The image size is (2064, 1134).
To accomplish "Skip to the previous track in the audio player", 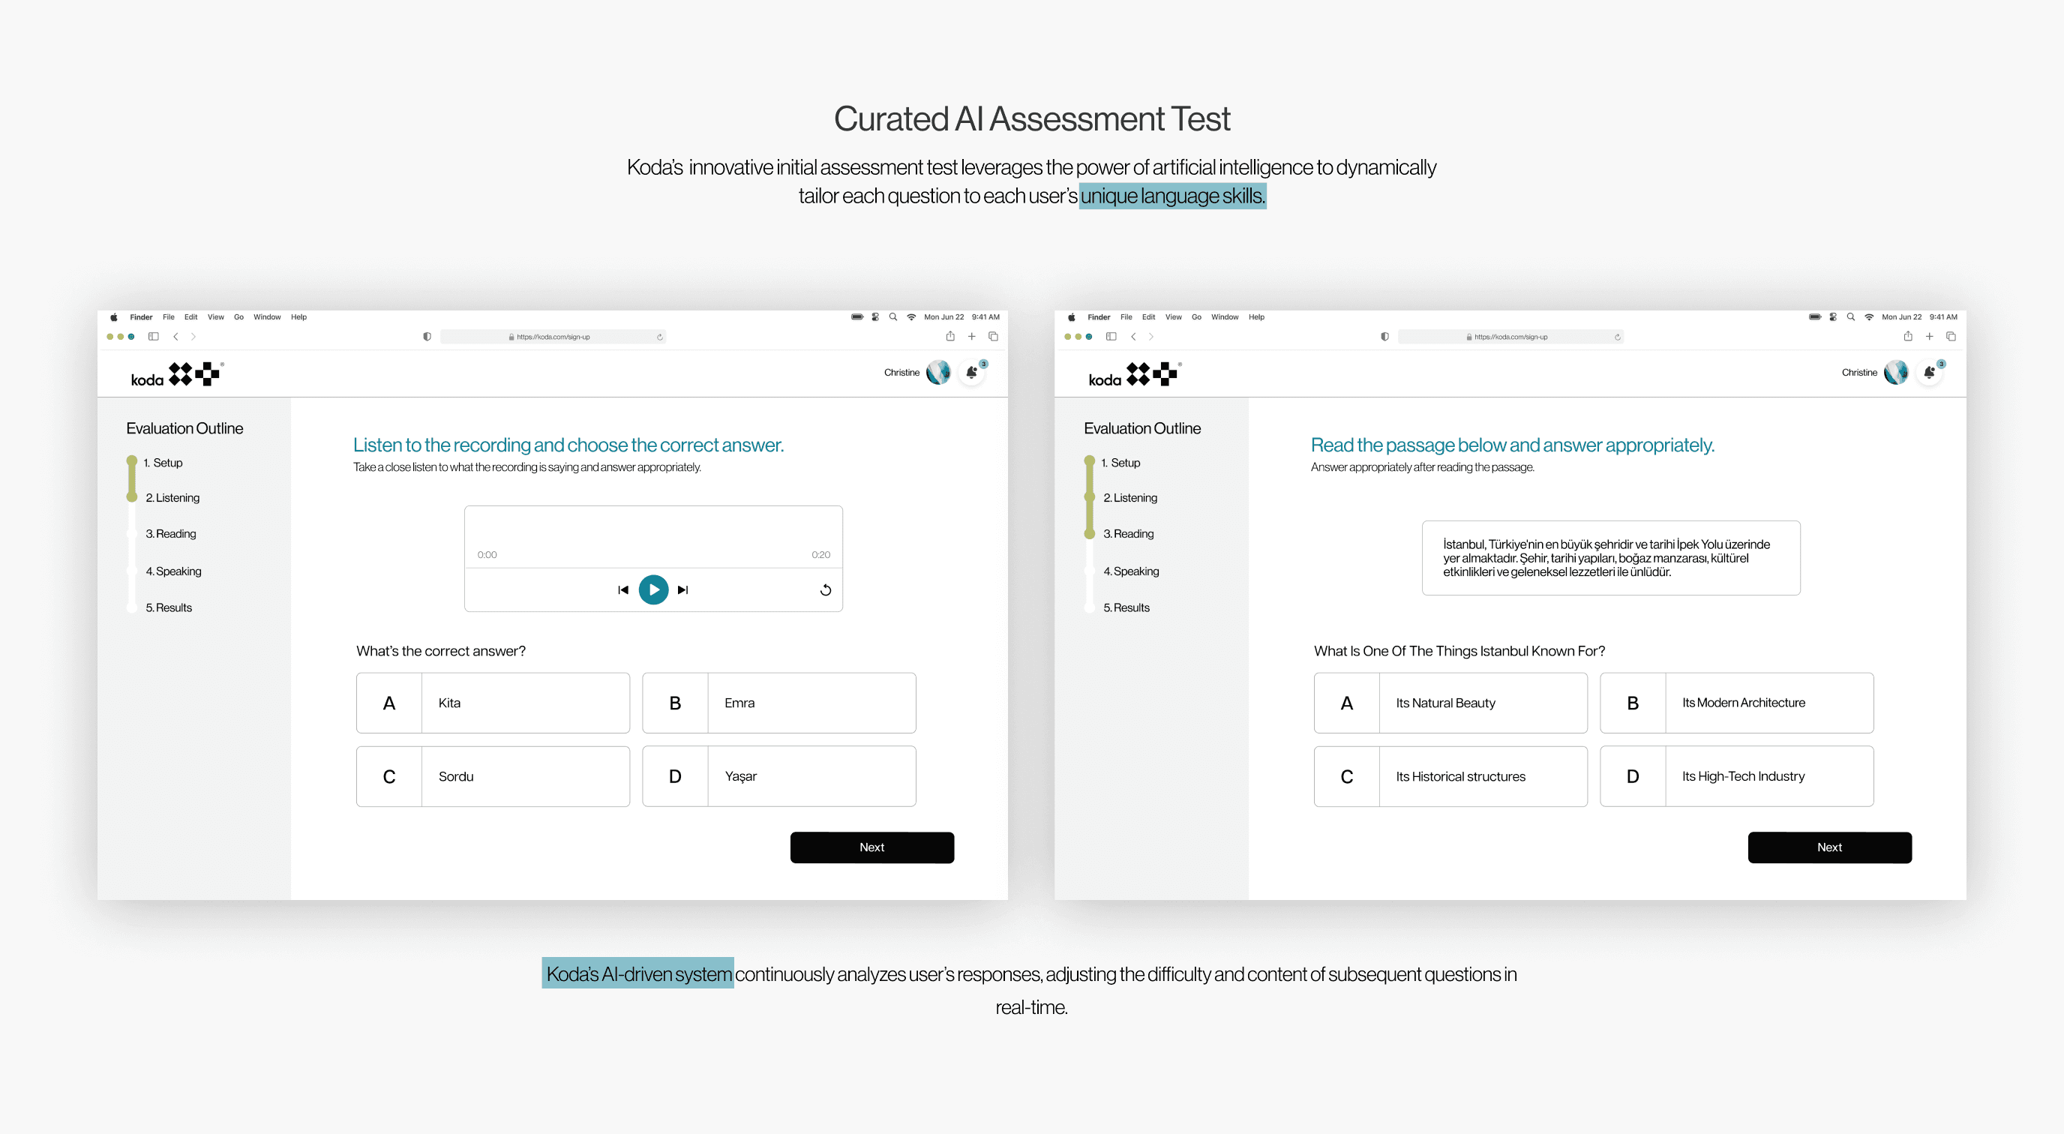I will coord(622,589).
